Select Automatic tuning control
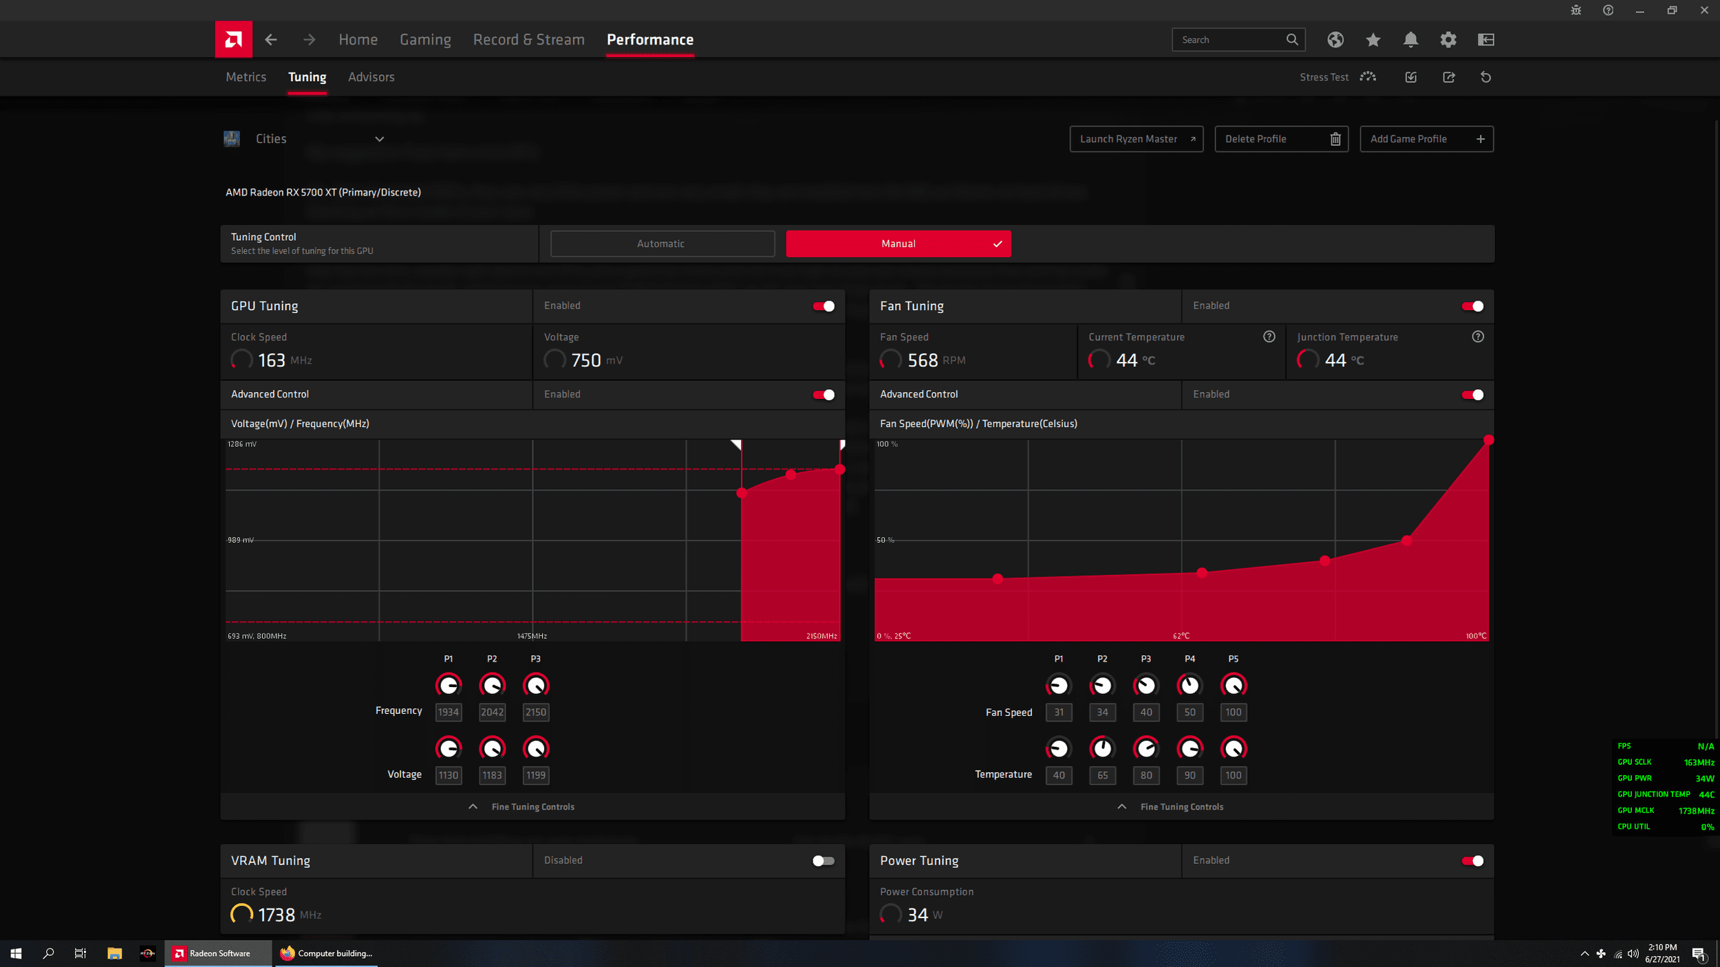Viewport: 1720px width, 967px height. [x=663, y=244]
